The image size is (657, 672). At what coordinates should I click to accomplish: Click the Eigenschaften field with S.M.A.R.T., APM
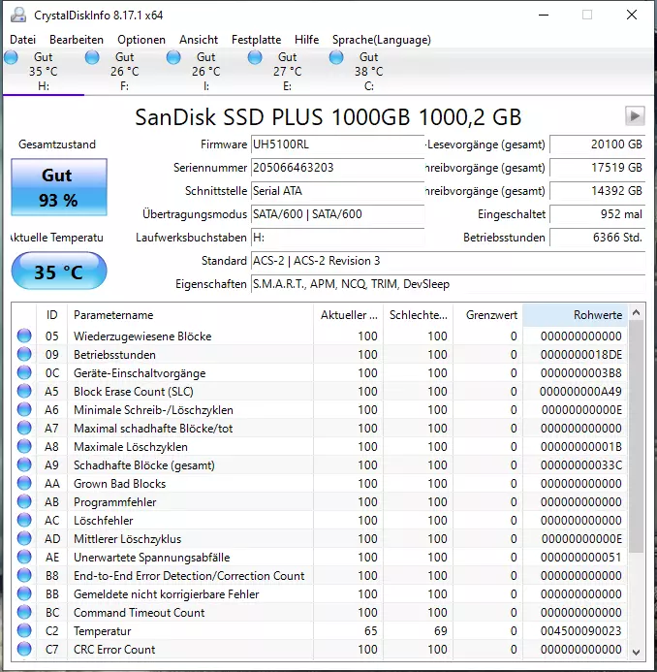448,284
